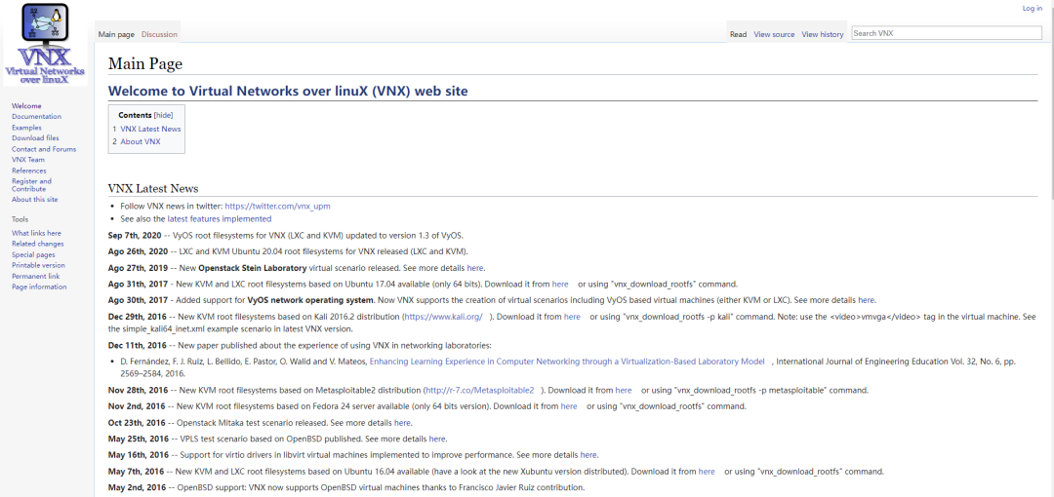This screenshot has height=497, width=1054.
Task: Click the VNX logo image
Action: tap(44, 44)
